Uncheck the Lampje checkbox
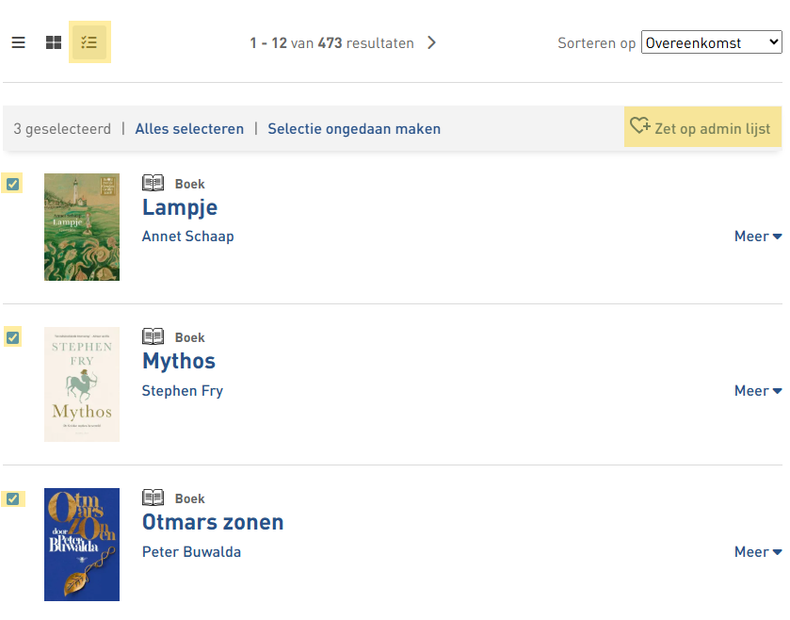This screenshot has width=790, height=620. (13, 184)
